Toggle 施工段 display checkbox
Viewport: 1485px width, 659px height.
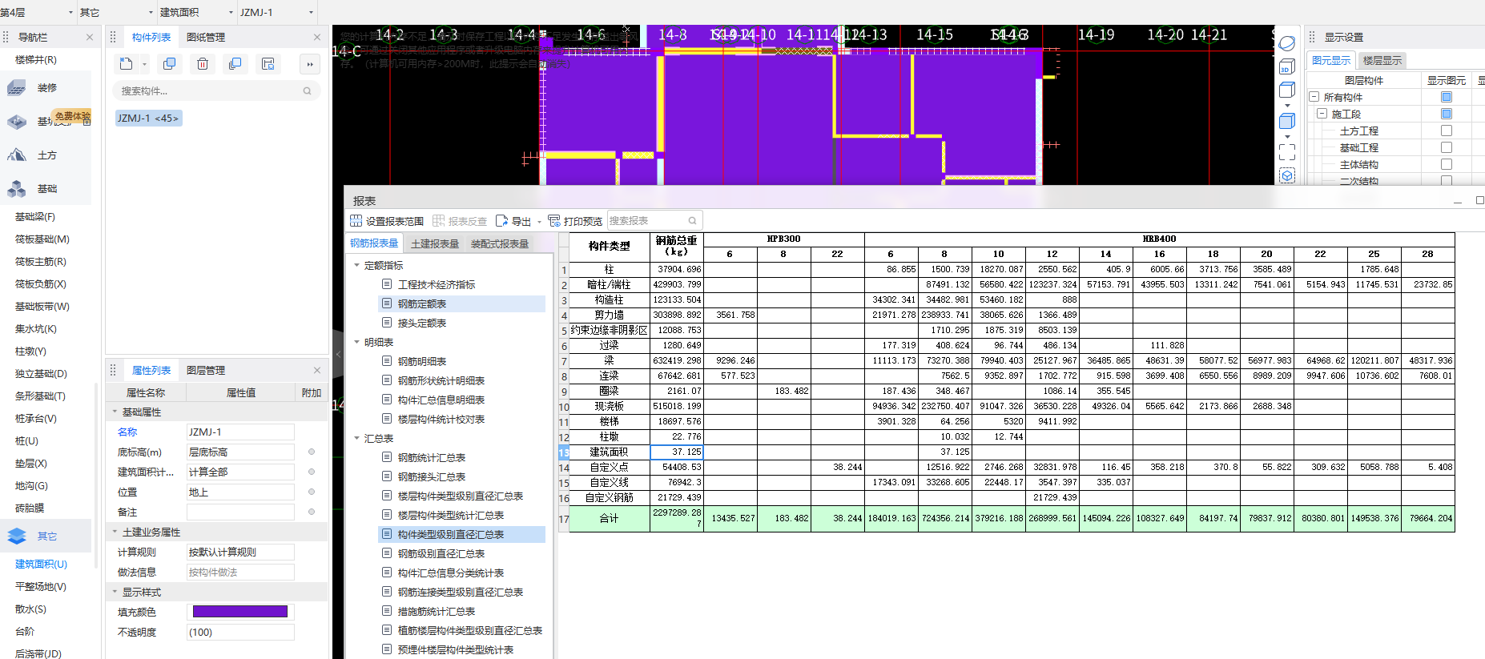pos(1447,114)
